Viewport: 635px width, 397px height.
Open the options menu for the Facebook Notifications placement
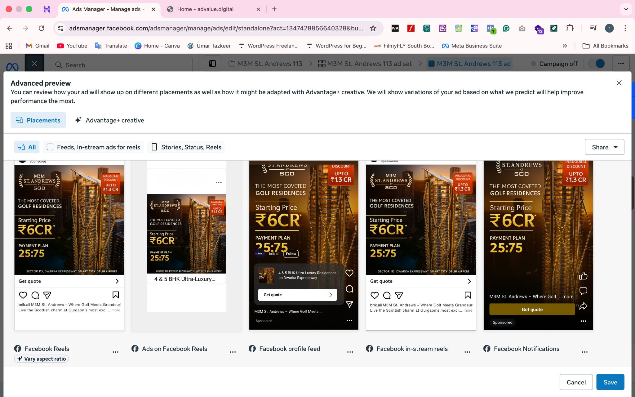pyautogui.click(x=584, y=352)
